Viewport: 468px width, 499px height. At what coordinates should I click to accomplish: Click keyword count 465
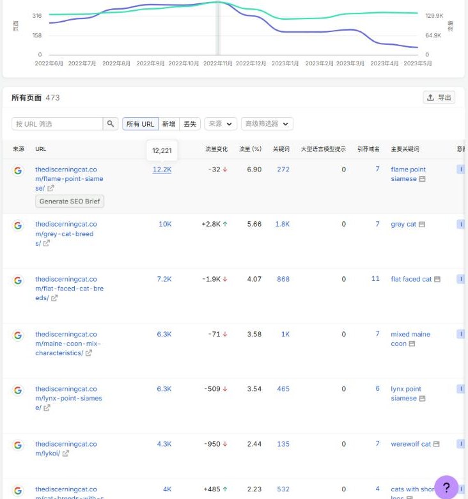tap(283, 389)
